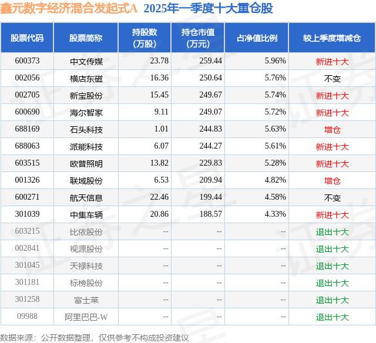Image resolution: width=376 pixels, height=343 pixels.
Task: Click 退出十大 in the 天禄科技 row
Action: click(x=332, y=266)
